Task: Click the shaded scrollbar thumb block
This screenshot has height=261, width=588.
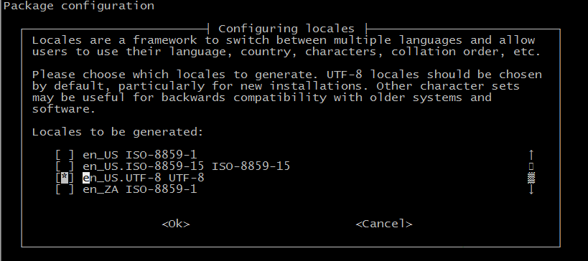Action: pos(531,178)
